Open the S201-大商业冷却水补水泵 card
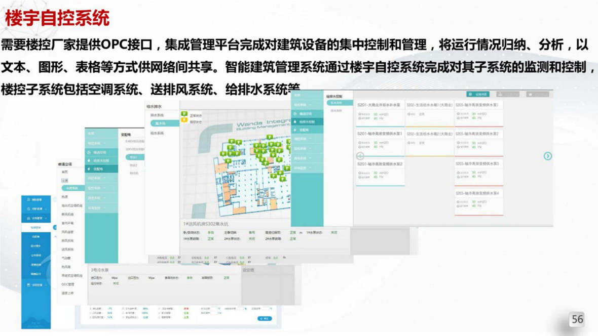598x336 pixels. coord(380,112)
